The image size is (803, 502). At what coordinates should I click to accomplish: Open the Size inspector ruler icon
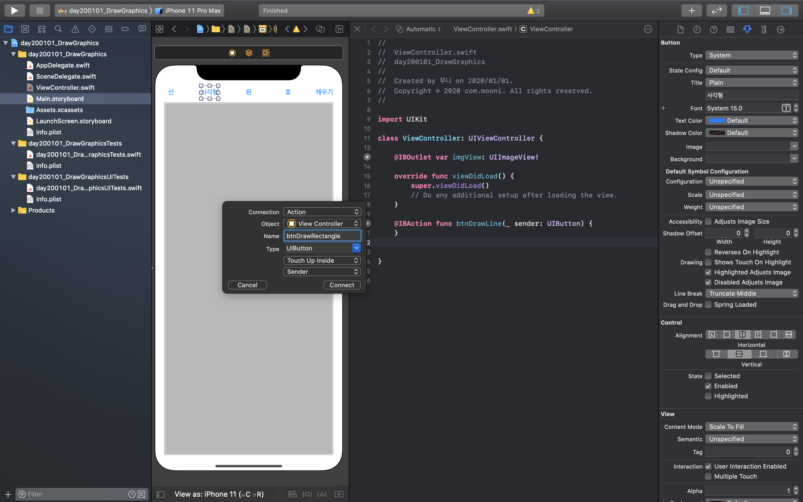[x=764, y=29]
